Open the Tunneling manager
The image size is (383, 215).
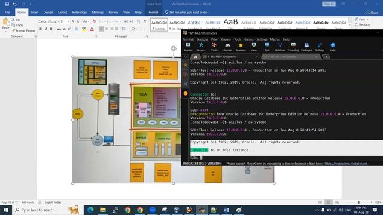coord(293,47)
